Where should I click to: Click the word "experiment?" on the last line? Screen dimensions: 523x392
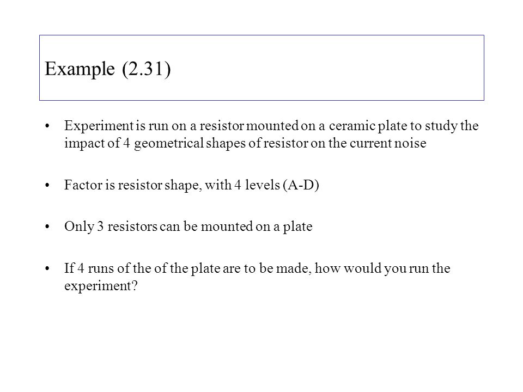click(x=101, y=286)
